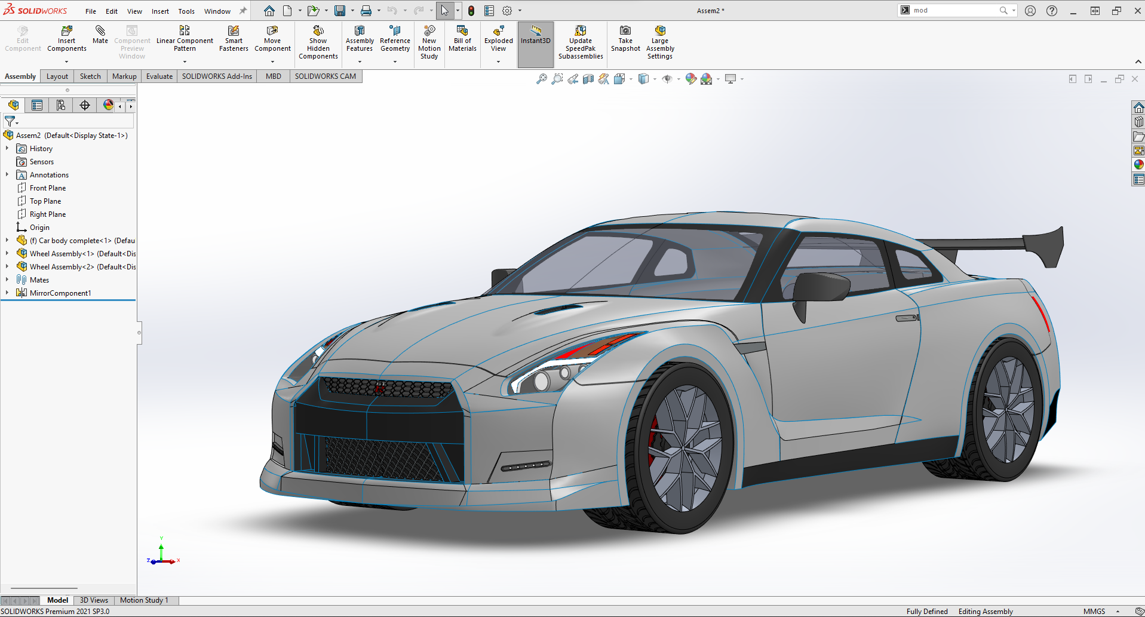Open the FeatureManager Design Tree tab
1145x617 pixels.
[13, 105]
